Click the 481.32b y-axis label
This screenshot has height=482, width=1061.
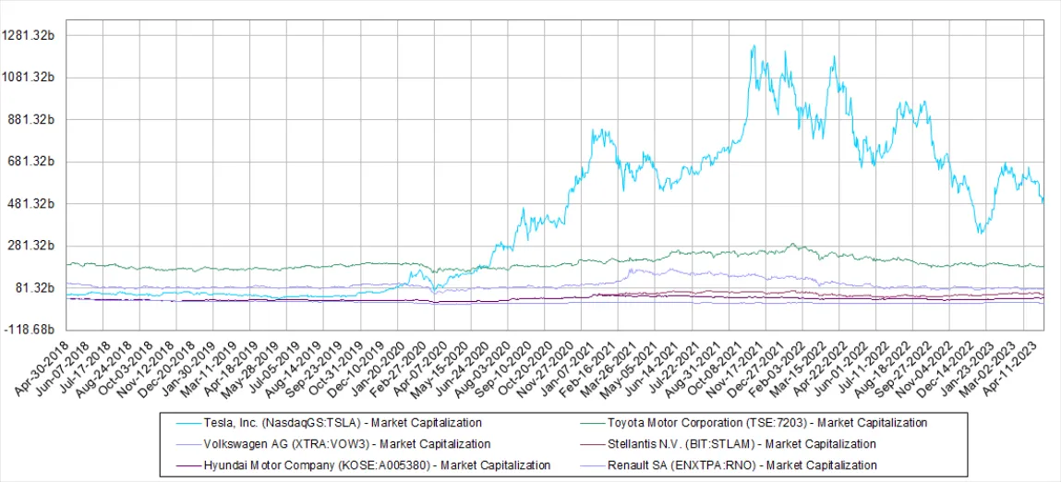coord(31,204)
